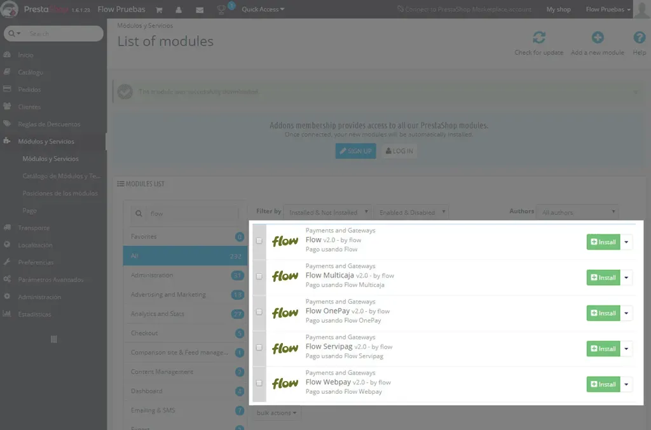Click the PrestaShop logo
Viewport: 651px width, 430px height.
(9, 9)
